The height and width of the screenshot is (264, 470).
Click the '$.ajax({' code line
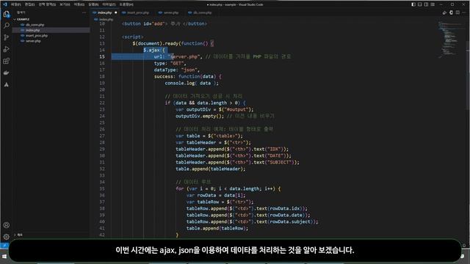tap(154, 50)
